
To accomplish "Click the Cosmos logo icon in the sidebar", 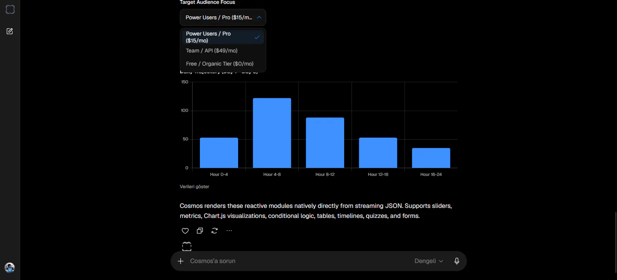I will (10, 10).
